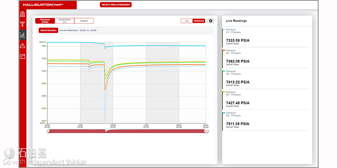Toggle chart to Live mode
Image resolution: width=337 pixels, height=168 pixels.
tap(187, 21)
